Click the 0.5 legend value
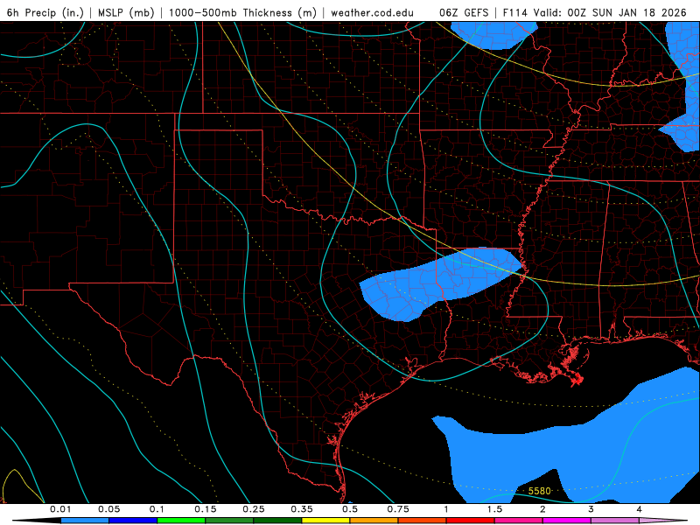The width and height of the screenshot is (700, 525). tap(350, 509)
